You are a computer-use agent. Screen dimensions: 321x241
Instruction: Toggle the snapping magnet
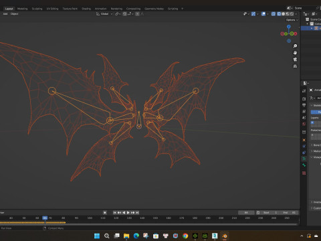124,14
